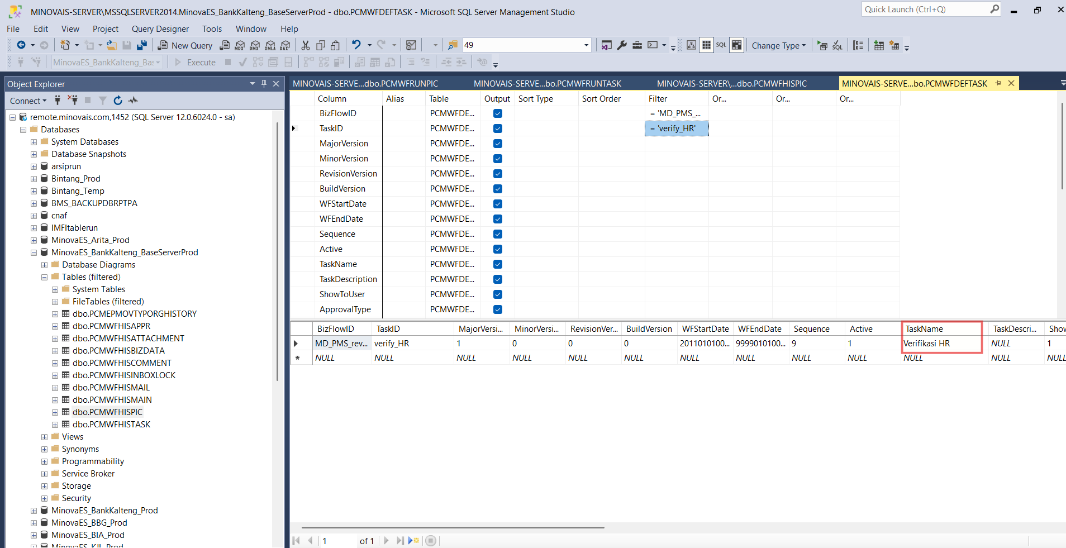Click the Find in Files icon
Screen dimensions: 1066x548
pos(453,45)
